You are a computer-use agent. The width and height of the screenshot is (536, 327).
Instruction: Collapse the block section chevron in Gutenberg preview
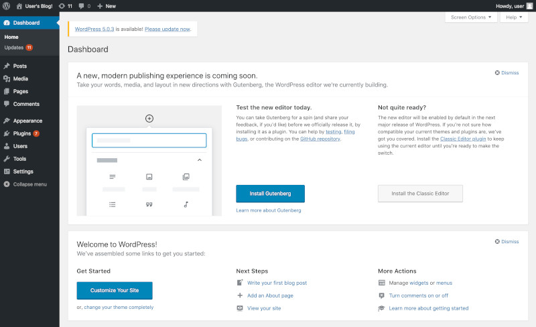click(200, 160)
